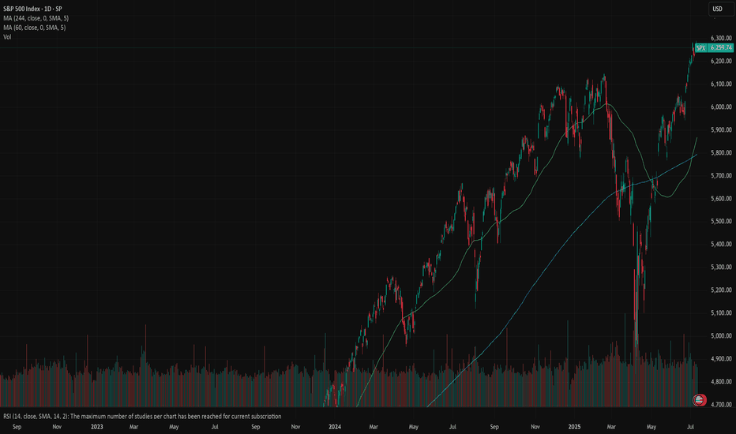
Task: Click the 5,800.00 price axis label
Action: tap(721, 153)
